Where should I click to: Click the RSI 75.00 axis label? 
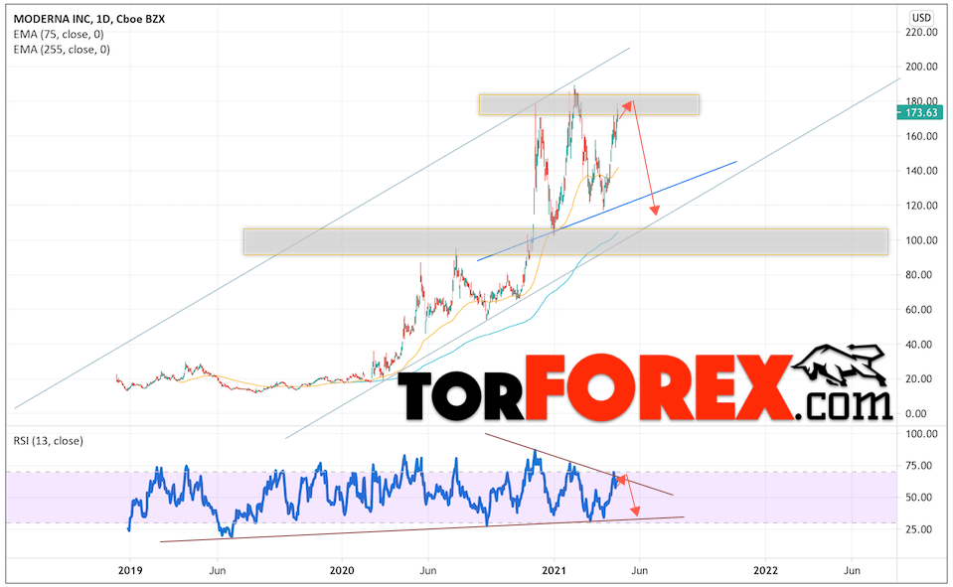coord(918,466)
